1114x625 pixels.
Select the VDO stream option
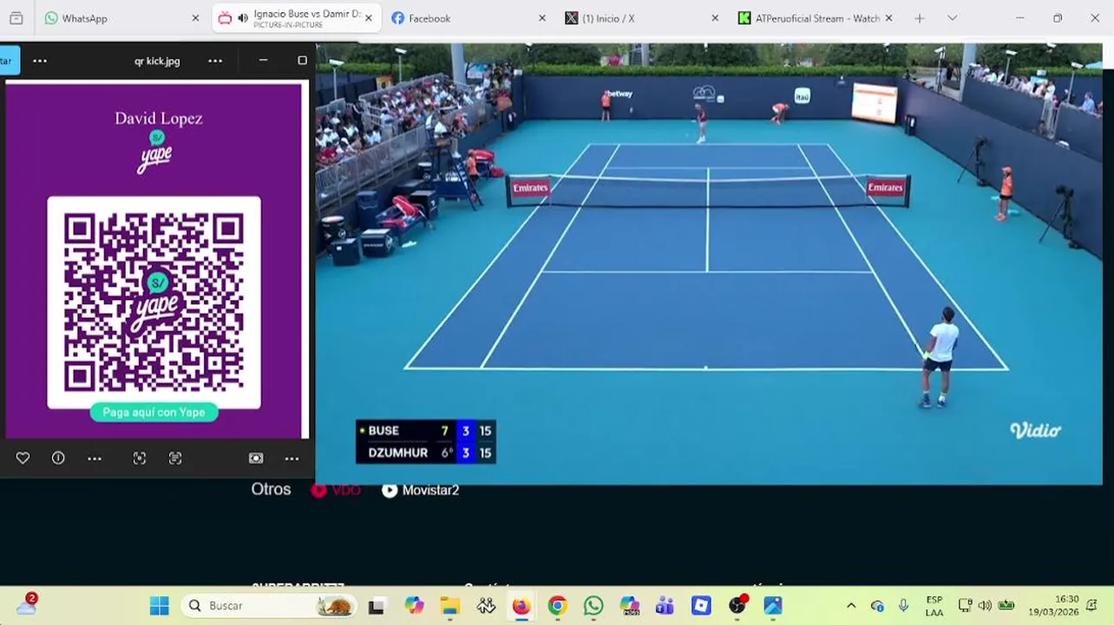coord(336,490)
